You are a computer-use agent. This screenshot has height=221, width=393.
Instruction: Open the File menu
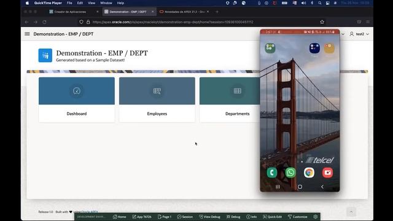click(x=69, y=3)
